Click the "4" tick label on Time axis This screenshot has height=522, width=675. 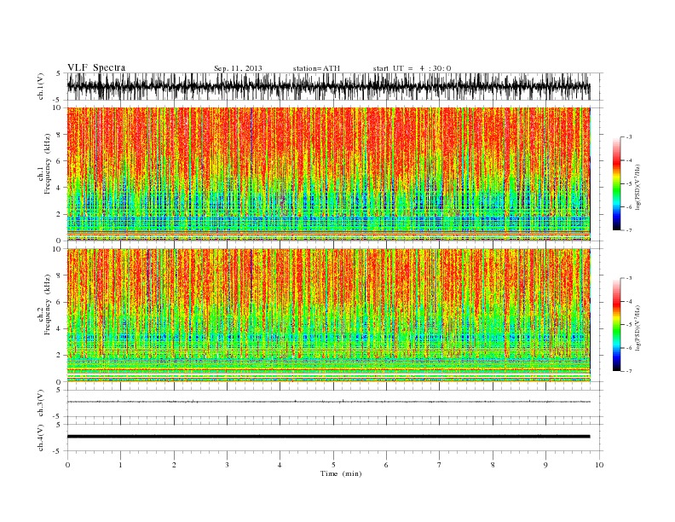click(x=280, y=465)
